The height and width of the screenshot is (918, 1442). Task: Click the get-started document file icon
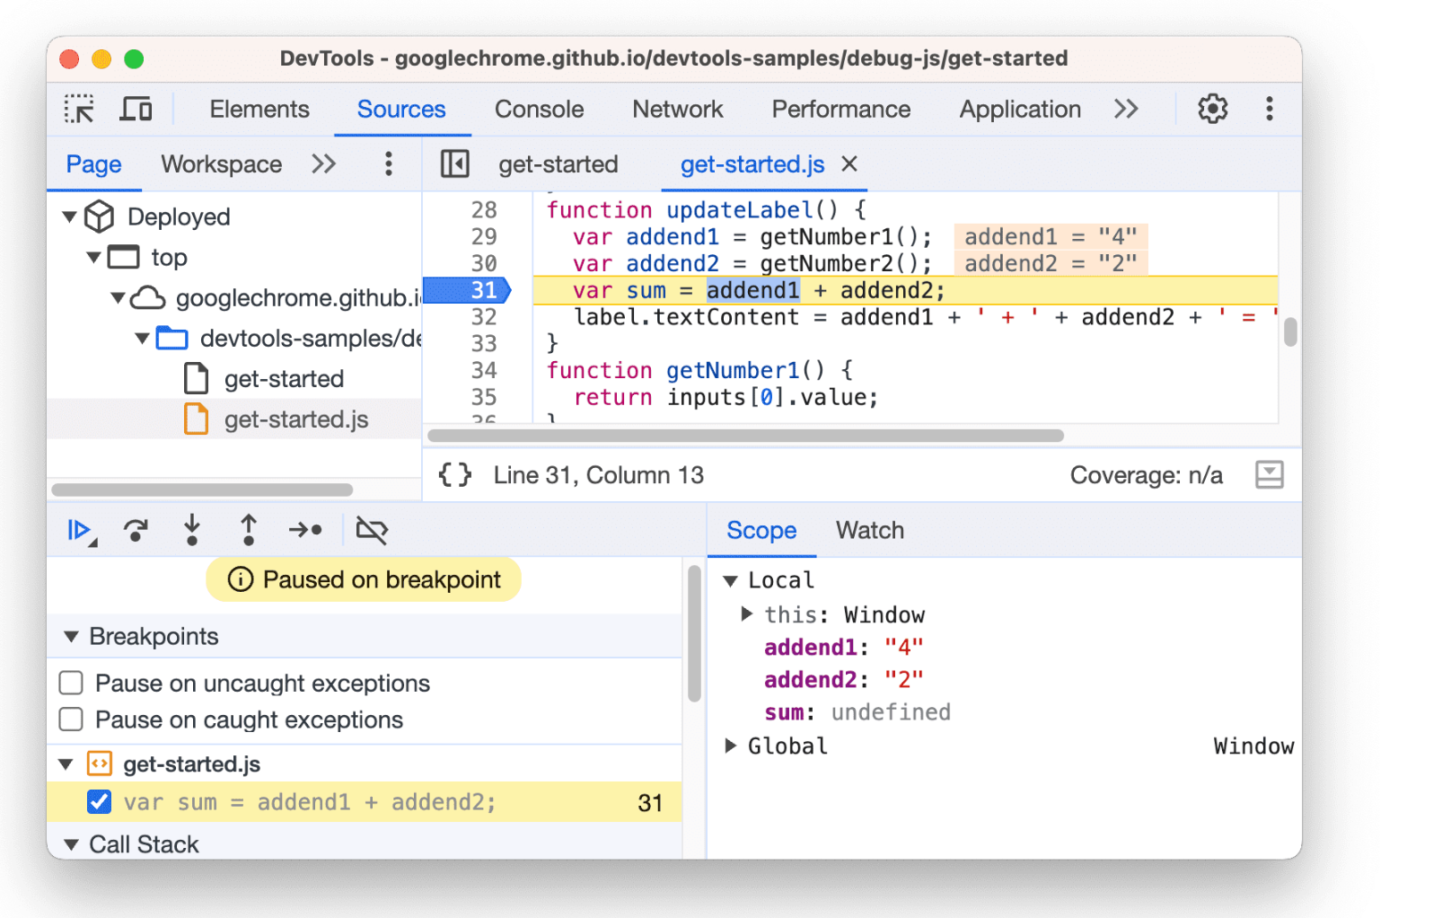coord(196,378)
